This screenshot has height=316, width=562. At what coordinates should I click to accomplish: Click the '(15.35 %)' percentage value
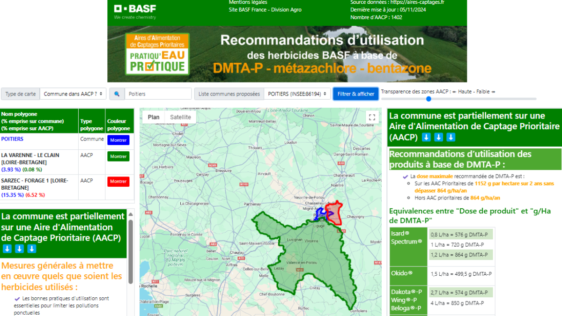12,195
